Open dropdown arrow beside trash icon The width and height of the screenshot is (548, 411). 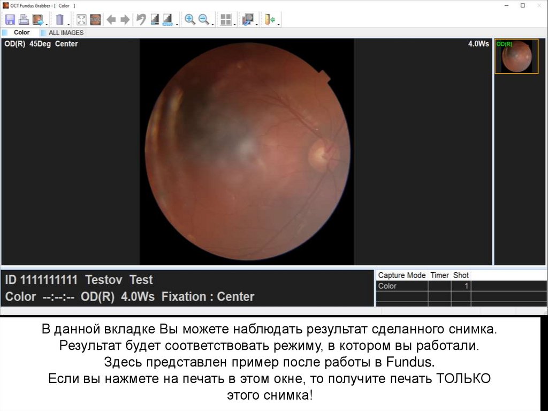69,24
